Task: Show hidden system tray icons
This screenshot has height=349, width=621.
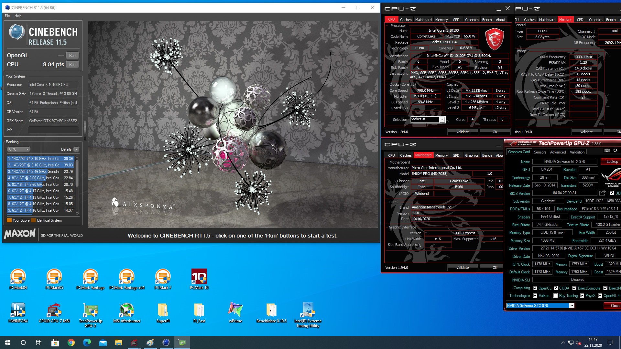Action: pos(563,343)
